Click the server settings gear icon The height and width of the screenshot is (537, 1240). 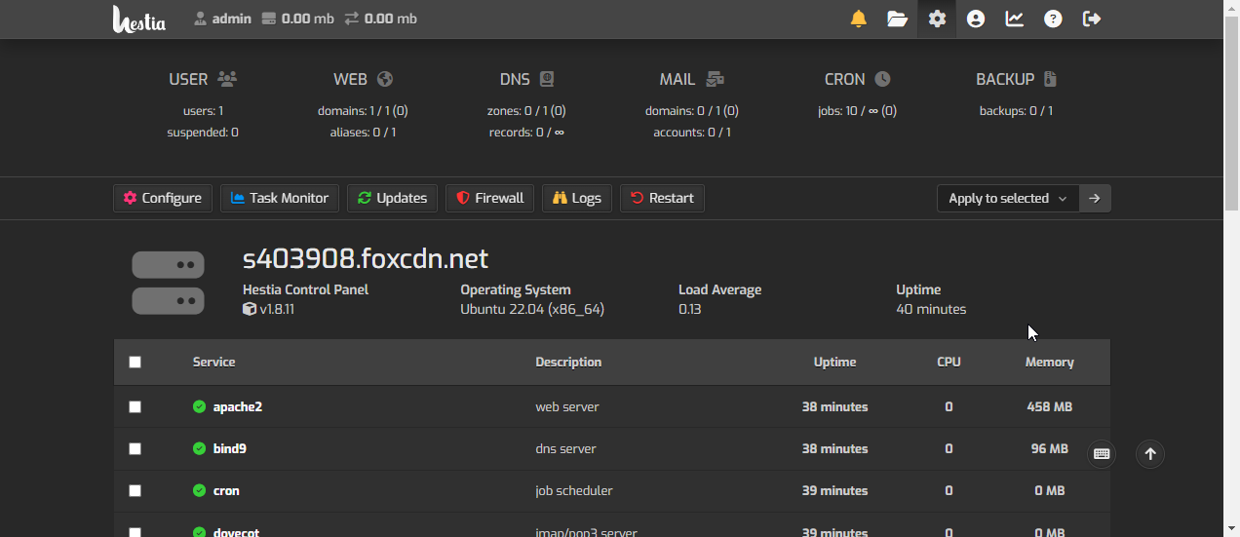937,19
